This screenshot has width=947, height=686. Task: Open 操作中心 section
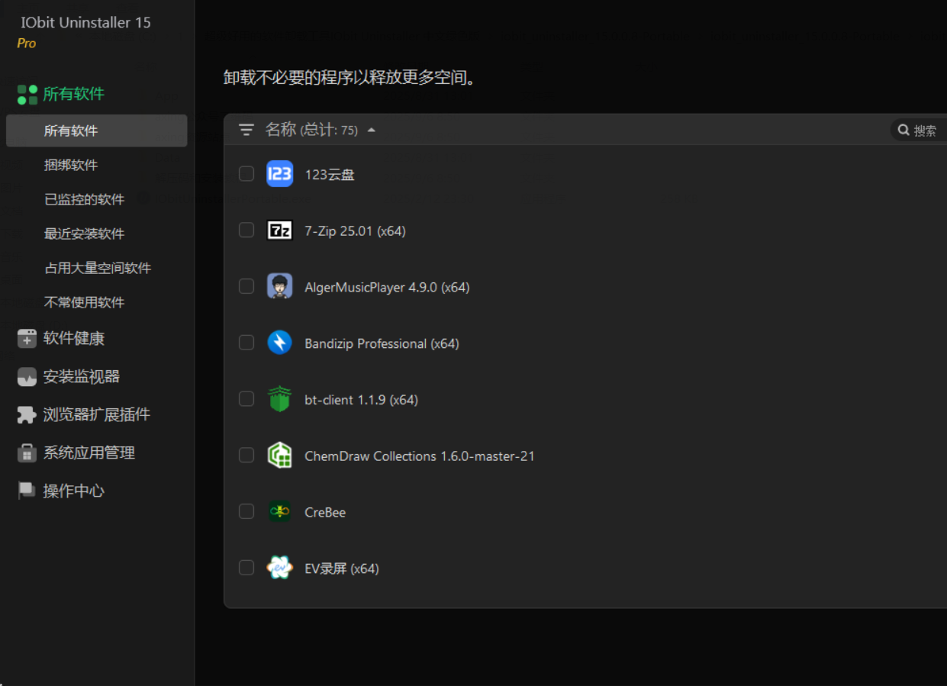pyautogui.click(x=74, y=491)
